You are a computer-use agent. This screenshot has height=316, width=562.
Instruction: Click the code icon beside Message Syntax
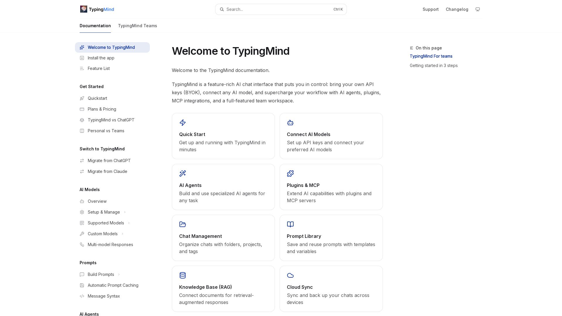click(82, 296)
